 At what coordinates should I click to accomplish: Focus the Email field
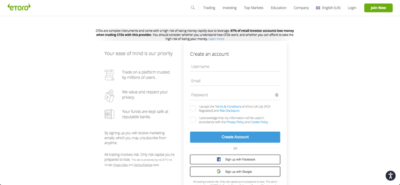pyautogui.click(x=235, y=81)
